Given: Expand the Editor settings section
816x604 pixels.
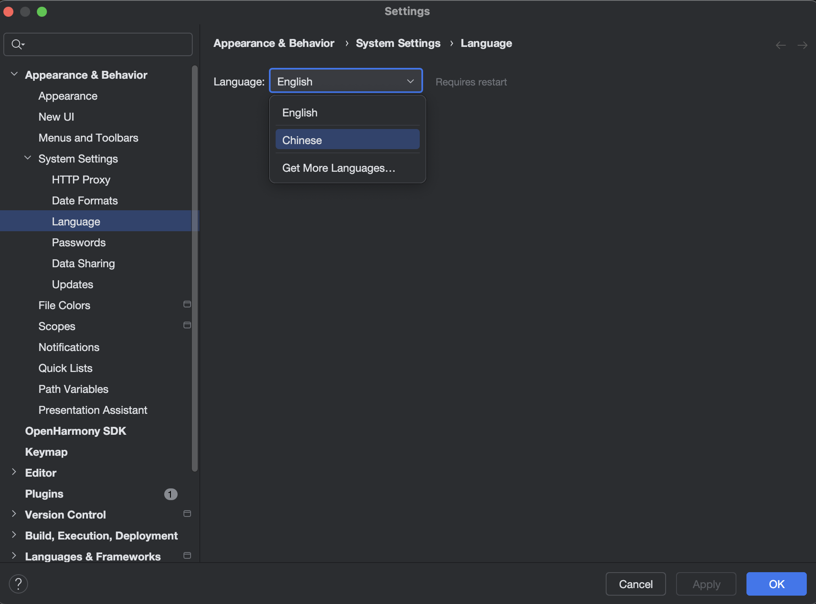Looking at the screenshot, I should click(x=14, y=472).
